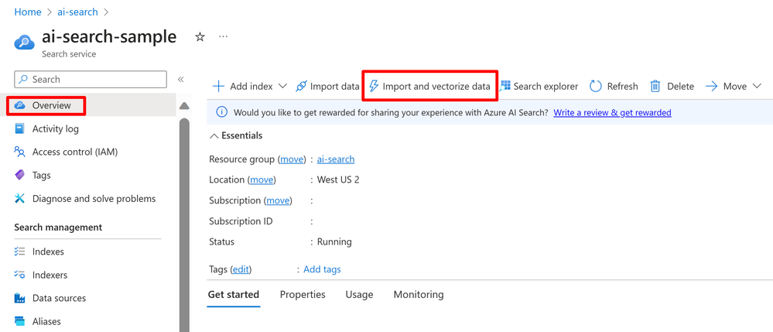Click move link next to Location
This screenshot has height=332, width=773.
point(262,180)
